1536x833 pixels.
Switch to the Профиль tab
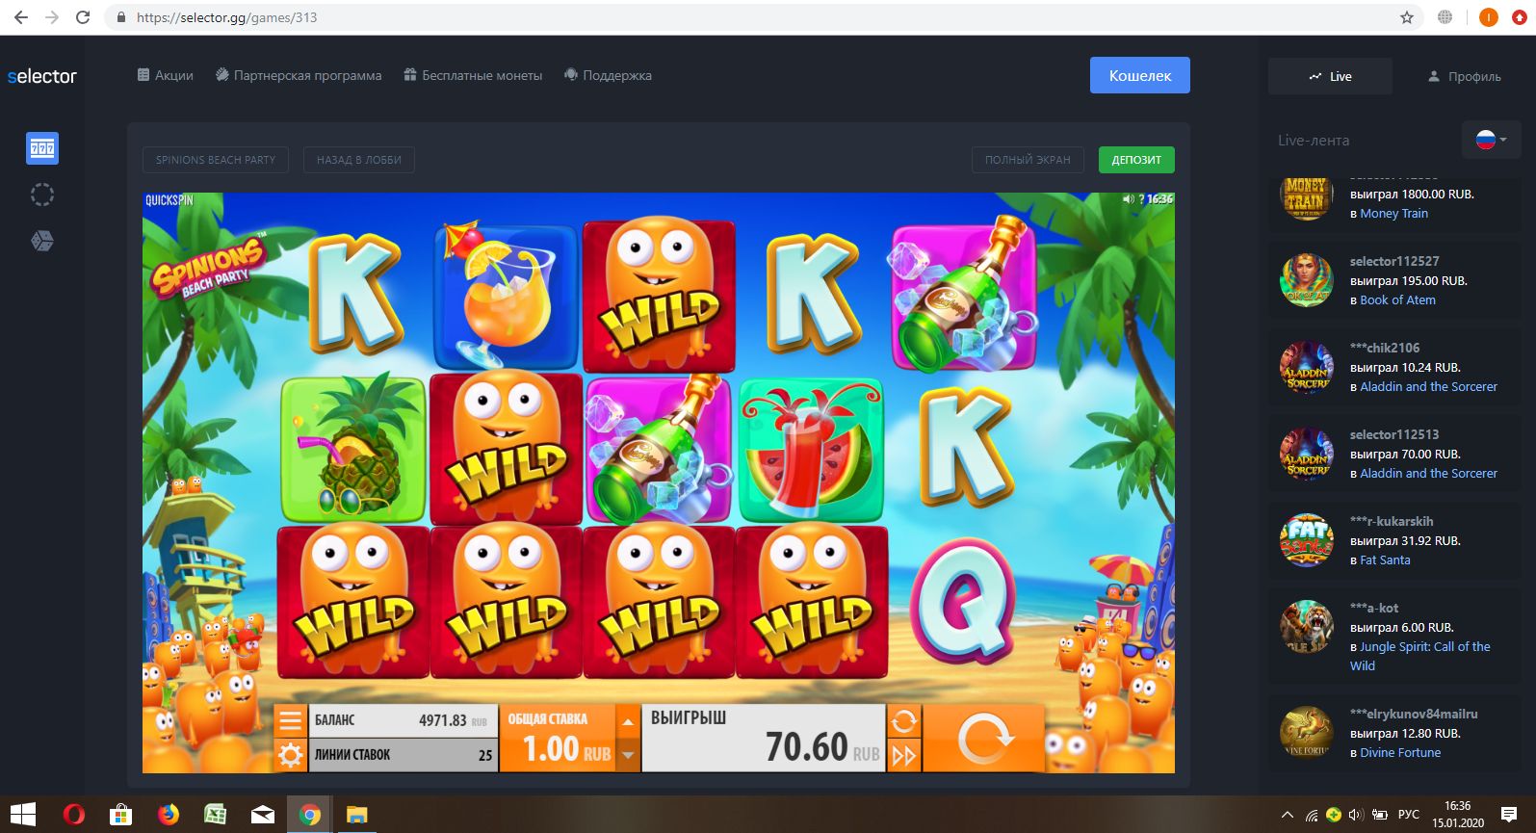(1464, 76)
